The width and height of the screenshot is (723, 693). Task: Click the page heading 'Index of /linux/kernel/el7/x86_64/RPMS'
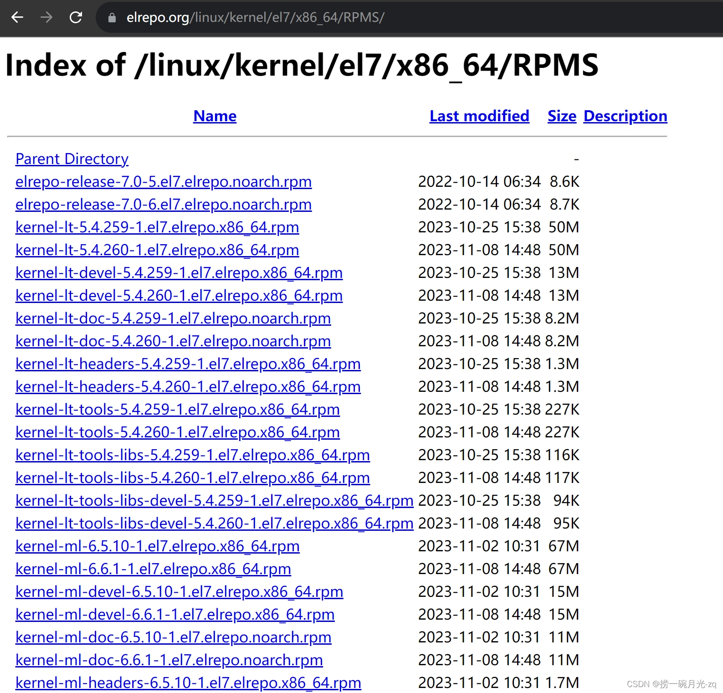click(x=302, y=66)
